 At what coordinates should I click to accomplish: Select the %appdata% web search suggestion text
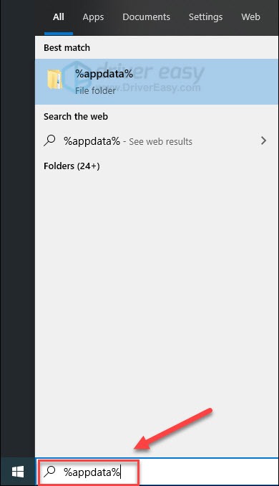[x=92, y=141]
